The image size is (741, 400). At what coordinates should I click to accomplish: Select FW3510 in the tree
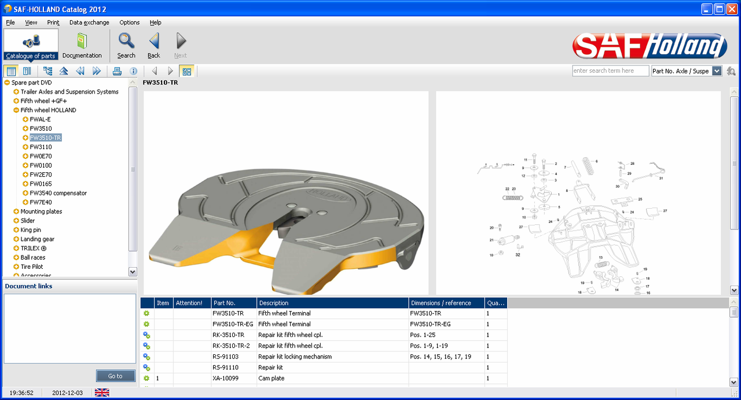(41, 128)
